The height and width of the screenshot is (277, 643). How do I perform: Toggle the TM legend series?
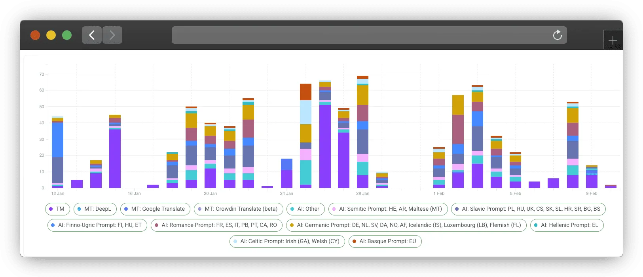pos(57,209)
